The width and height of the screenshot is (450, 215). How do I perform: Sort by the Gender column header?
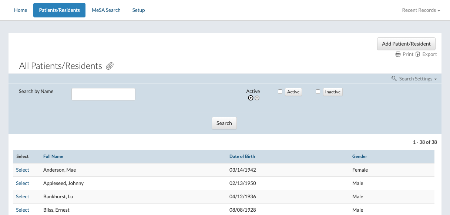[360, 156]
